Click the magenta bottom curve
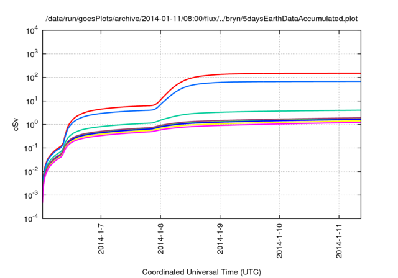398x278 pixels. [x=279, y=124]
